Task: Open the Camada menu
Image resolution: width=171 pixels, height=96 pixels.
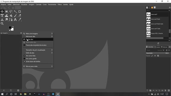Action: point(38,5)
